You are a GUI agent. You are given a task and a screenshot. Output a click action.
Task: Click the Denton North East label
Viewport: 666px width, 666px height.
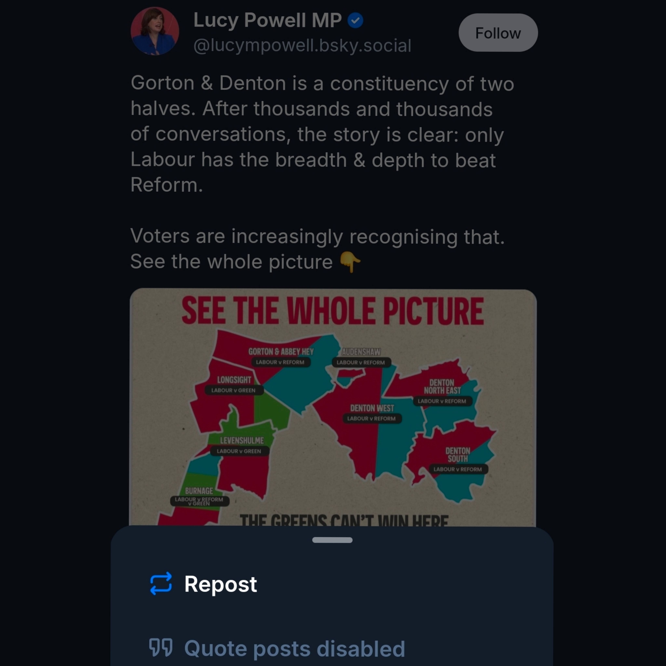[442, 386]
